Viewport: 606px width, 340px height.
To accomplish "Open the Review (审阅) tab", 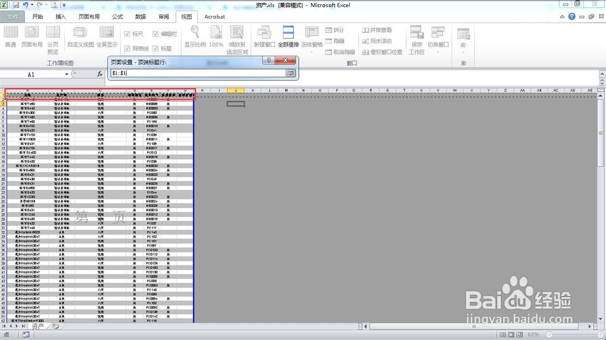I will (164, 16).
